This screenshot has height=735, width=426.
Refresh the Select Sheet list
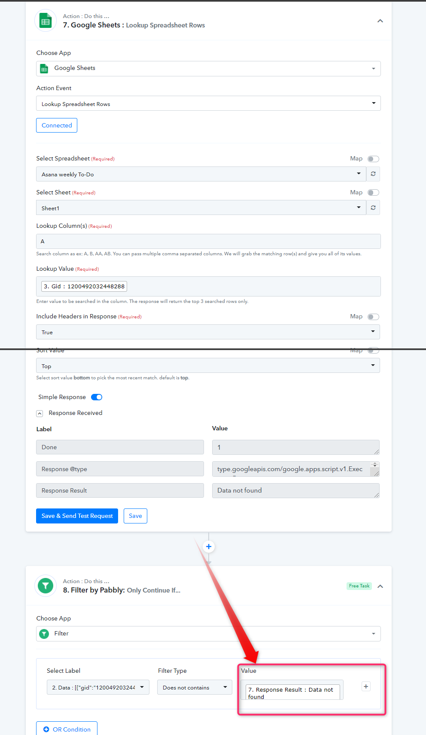click(x=373, y=208)
